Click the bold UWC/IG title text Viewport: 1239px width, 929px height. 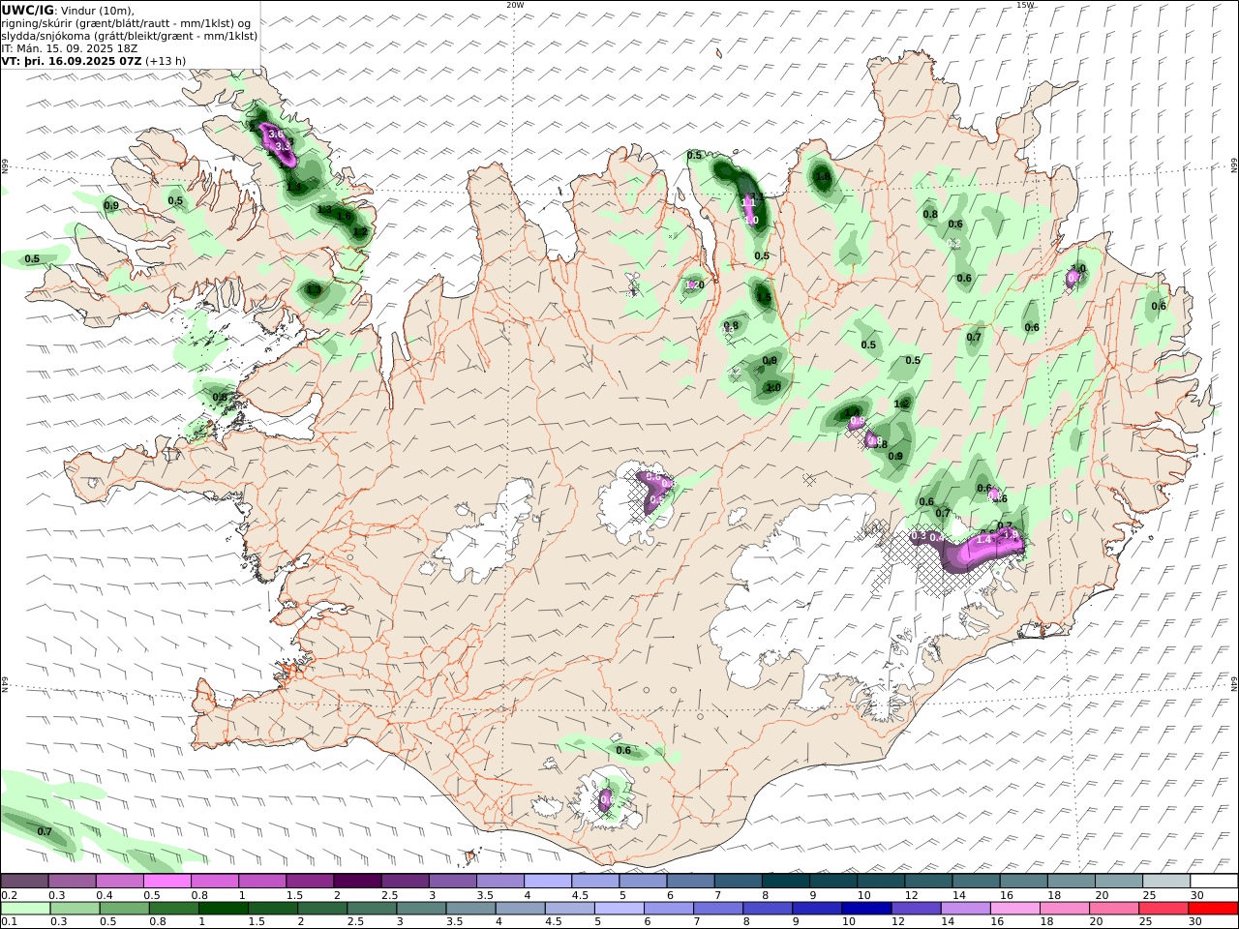click(x=28, y=11)
